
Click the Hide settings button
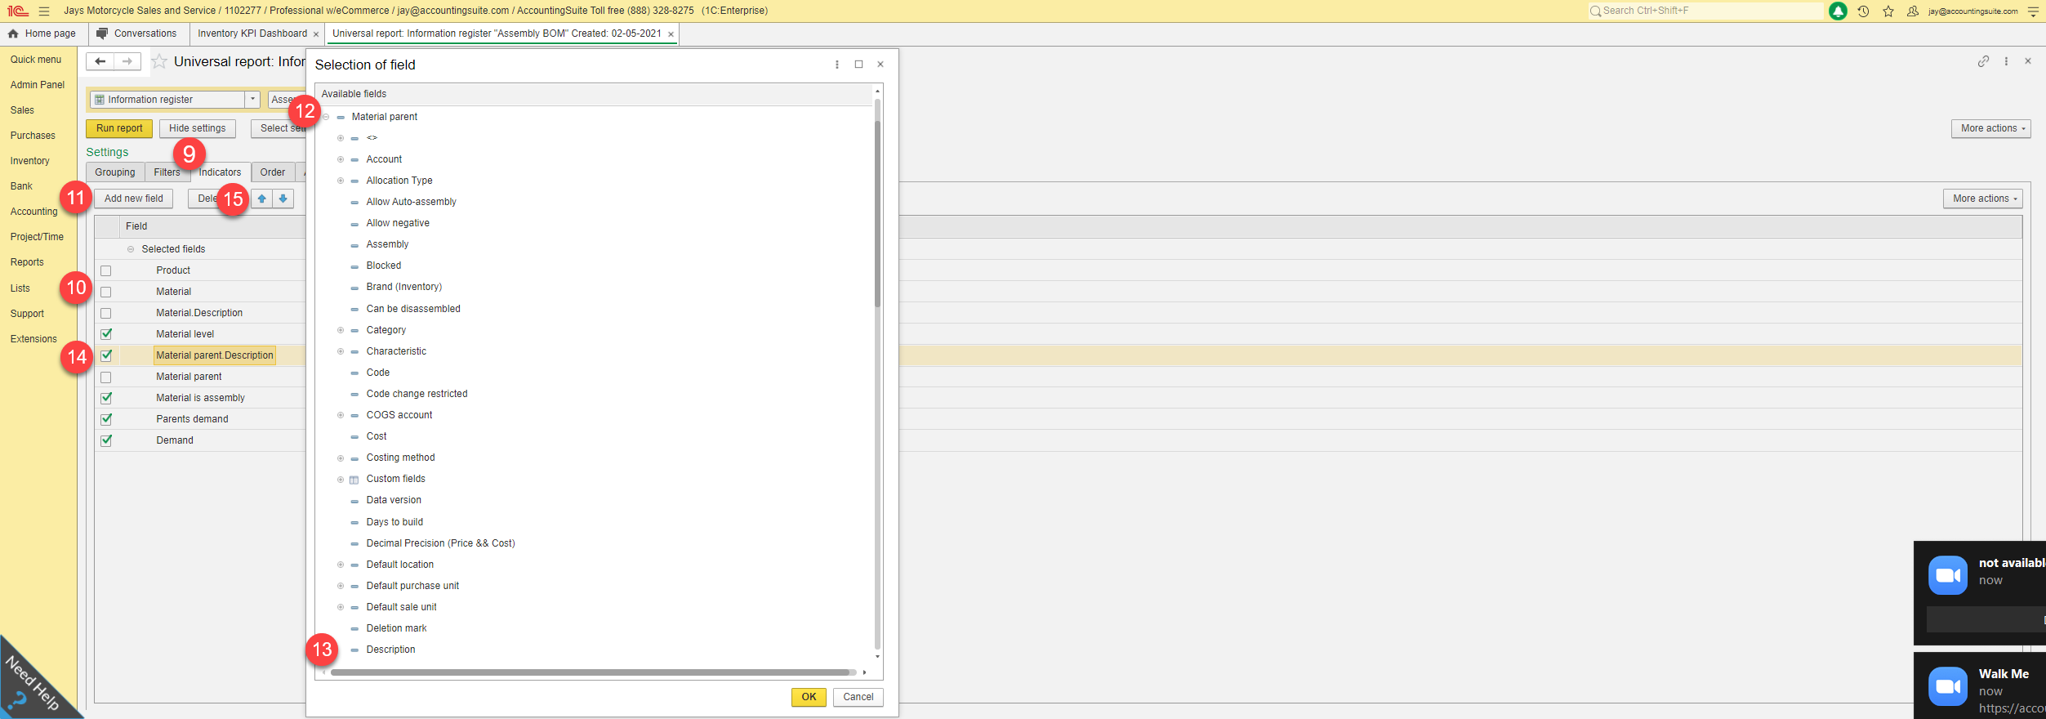click(x=198, y=128)
